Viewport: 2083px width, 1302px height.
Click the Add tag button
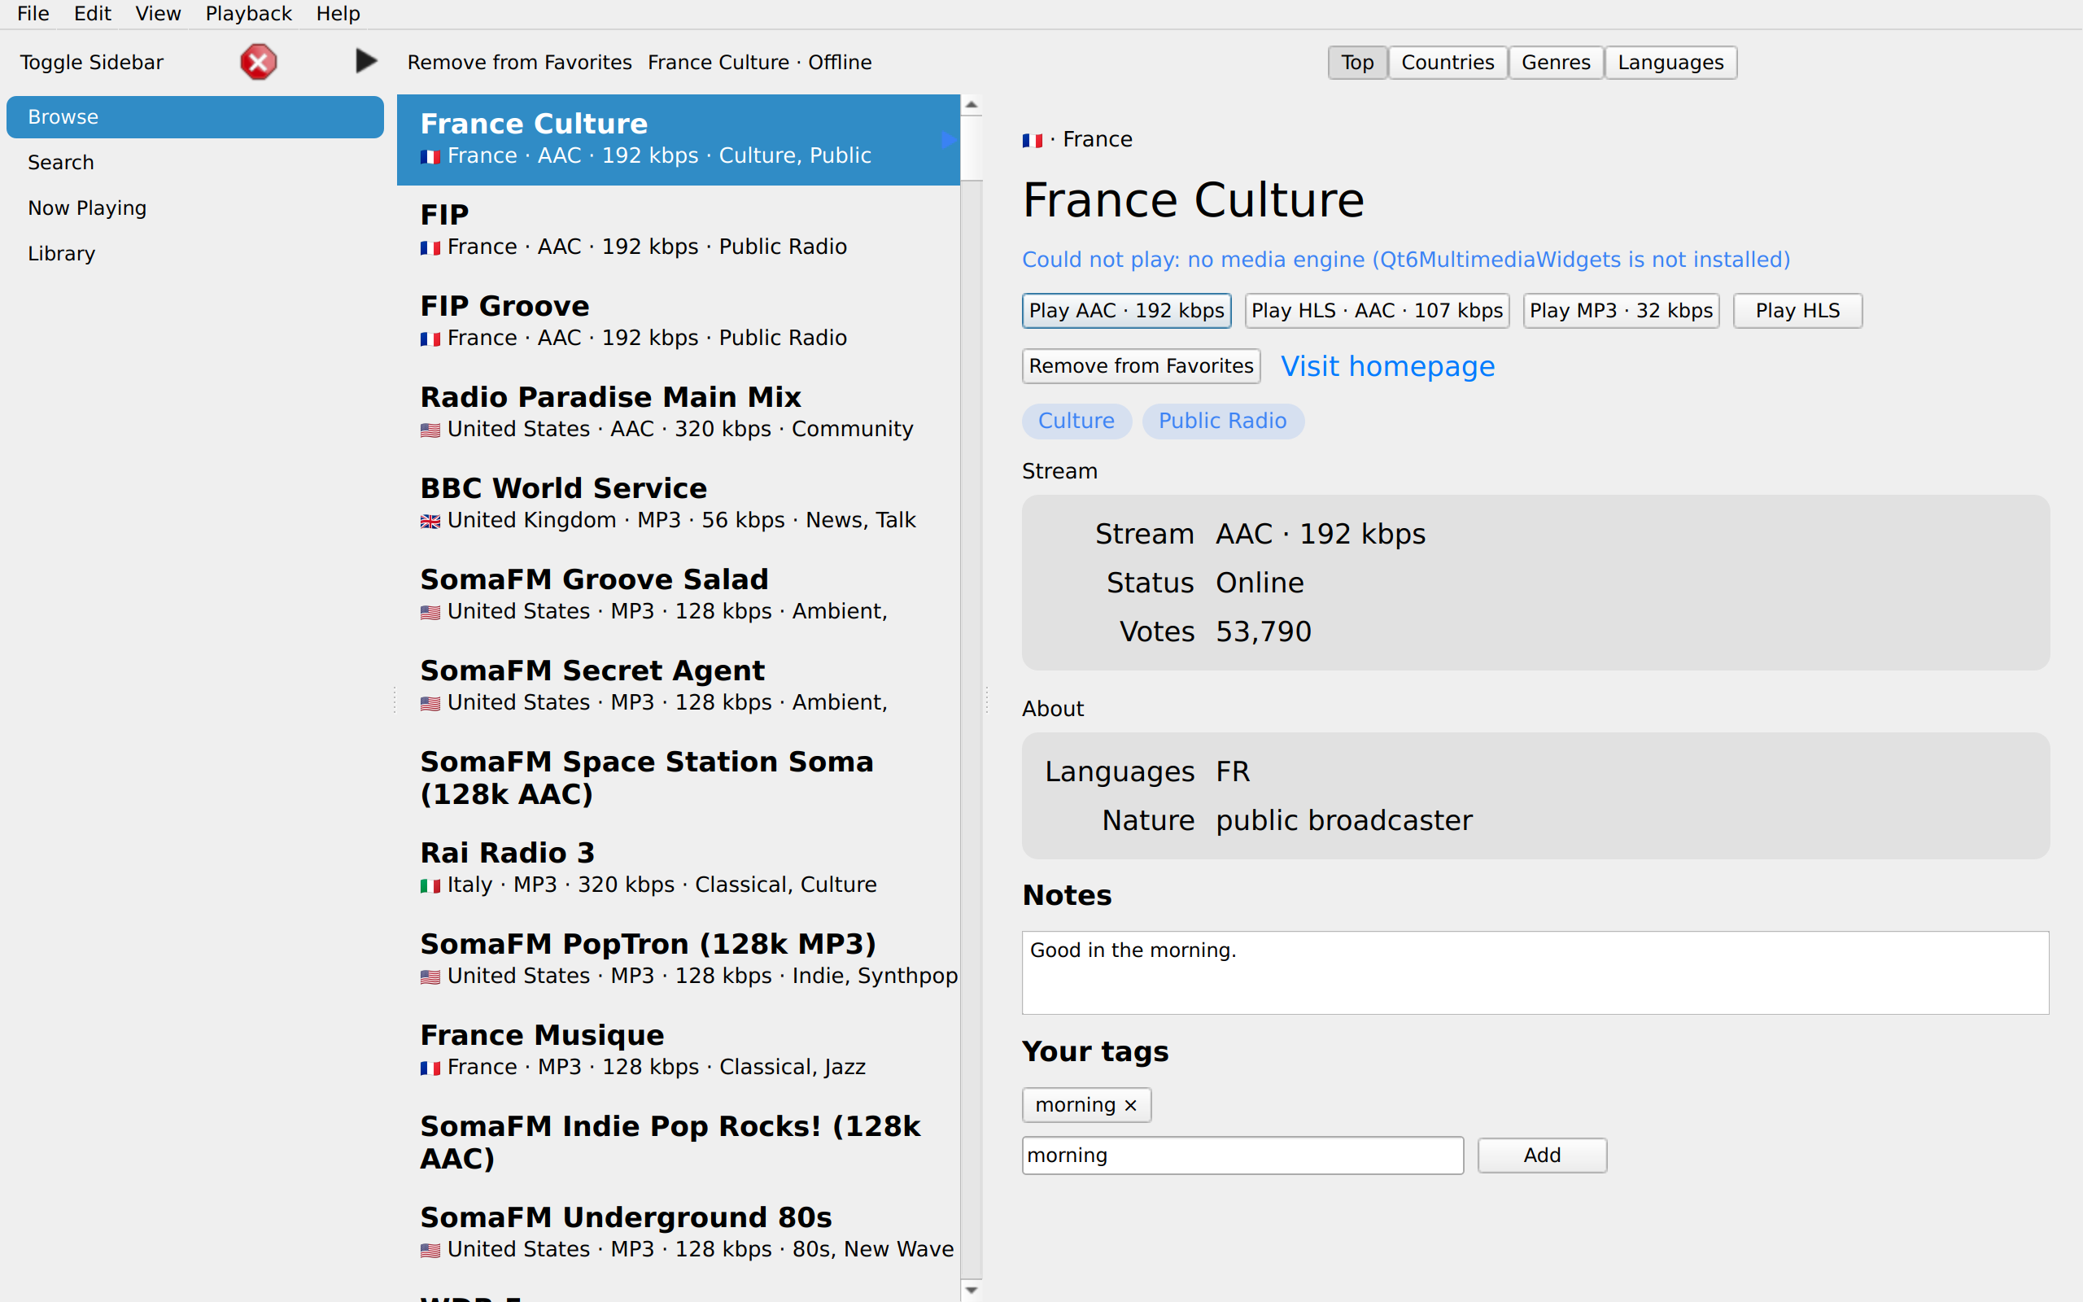[1542, 1156]
